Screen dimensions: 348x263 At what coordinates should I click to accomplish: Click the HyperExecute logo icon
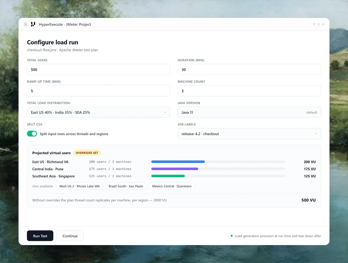pyautogui.click(x=33, y=24)
